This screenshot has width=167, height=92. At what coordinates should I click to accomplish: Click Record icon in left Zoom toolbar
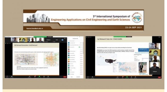click(x=44, y=76)
